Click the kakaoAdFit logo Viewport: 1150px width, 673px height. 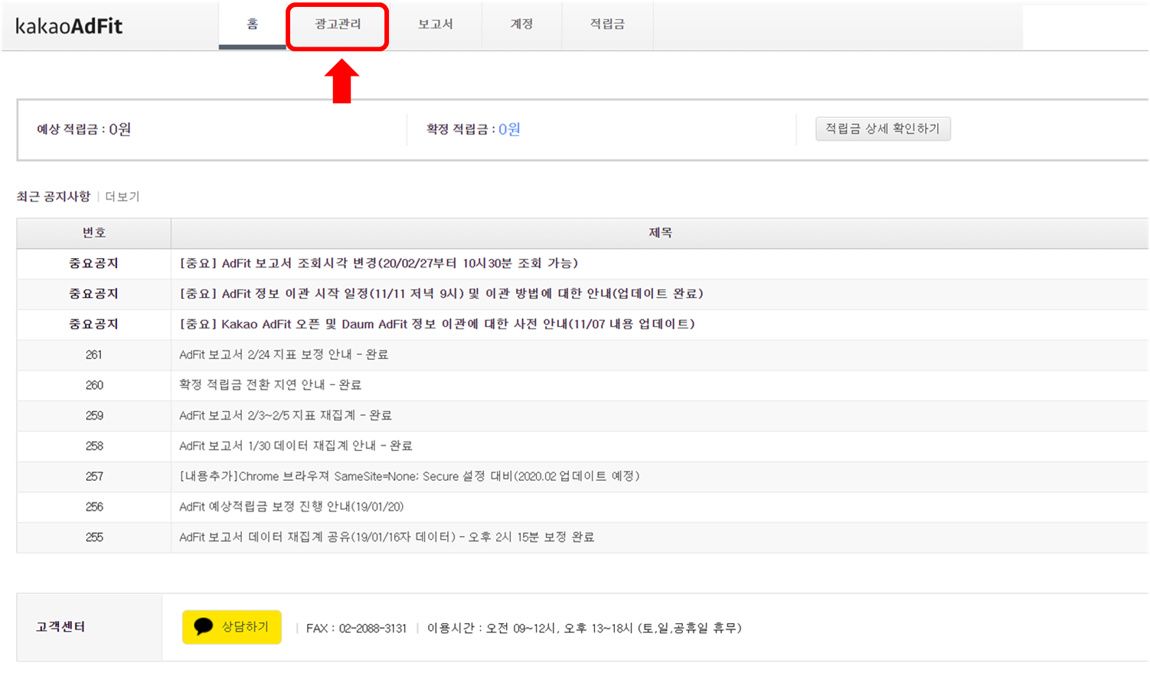point(69,26)
